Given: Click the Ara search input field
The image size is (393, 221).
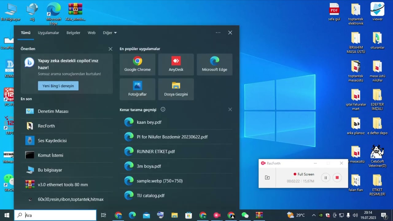Looking at the screenshot, I should point(55,215).
